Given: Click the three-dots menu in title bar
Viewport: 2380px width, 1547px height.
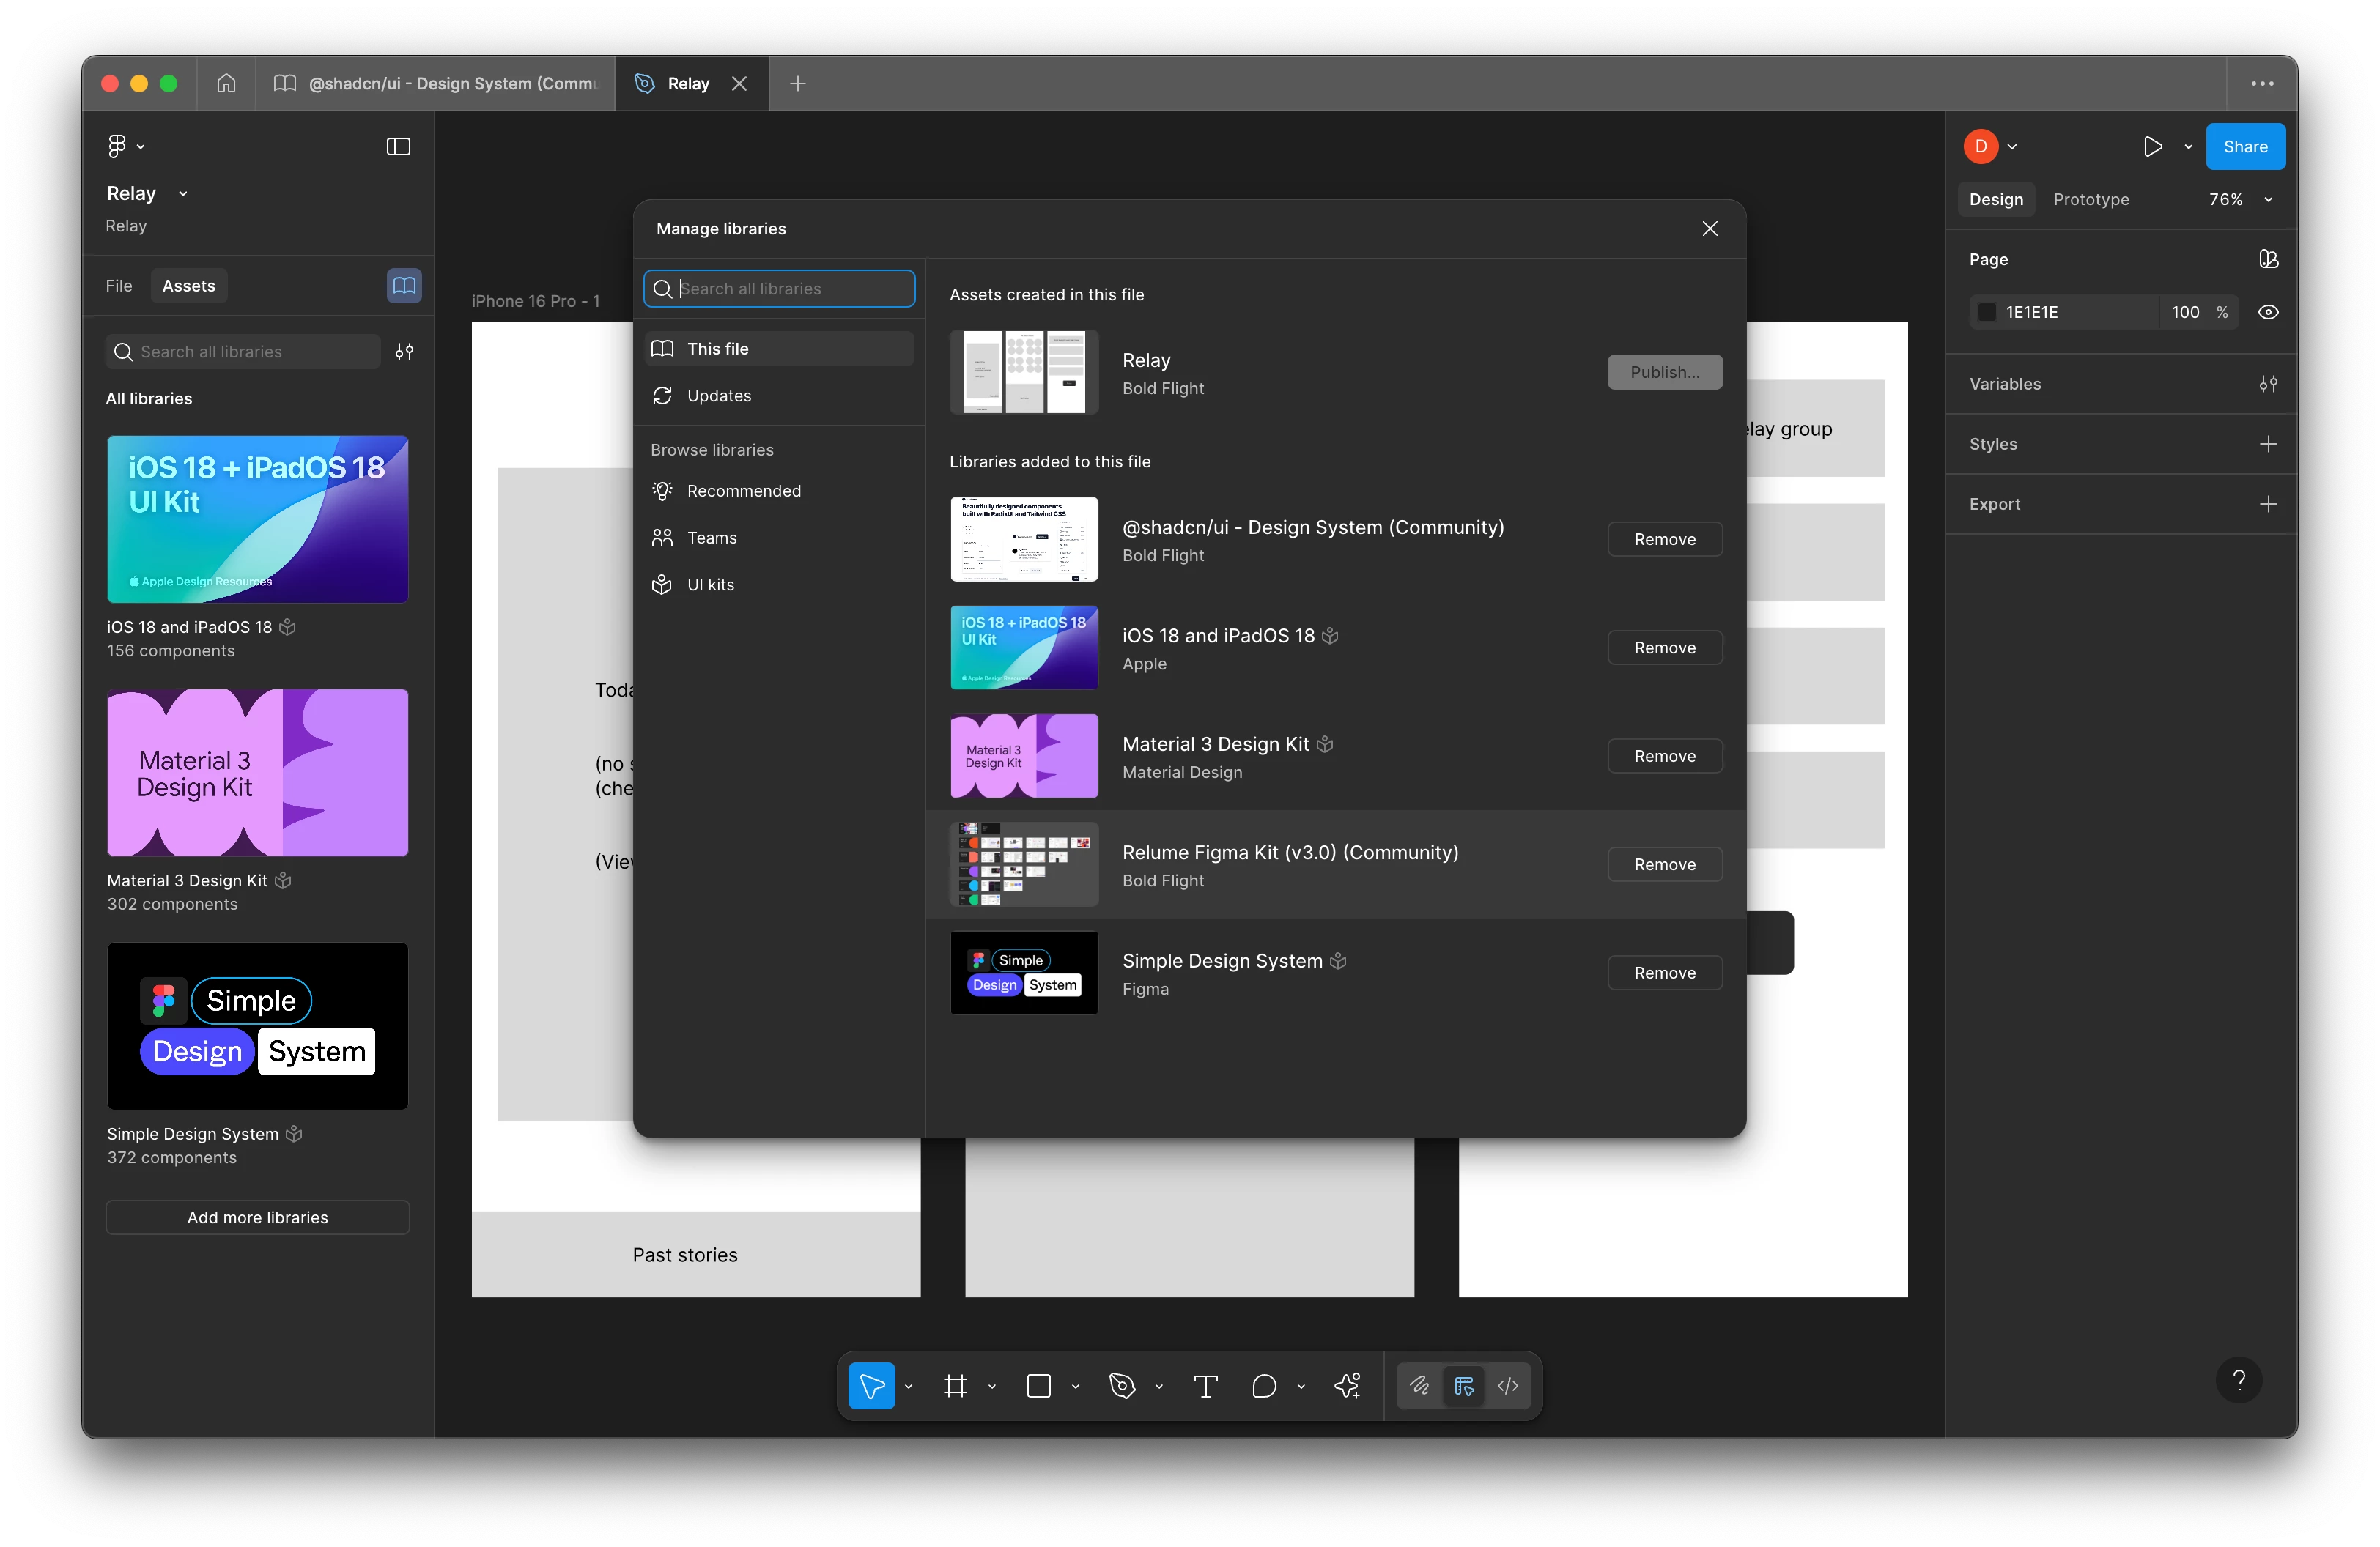Looking at the screenshot, I should click(x=2262, y=84).
